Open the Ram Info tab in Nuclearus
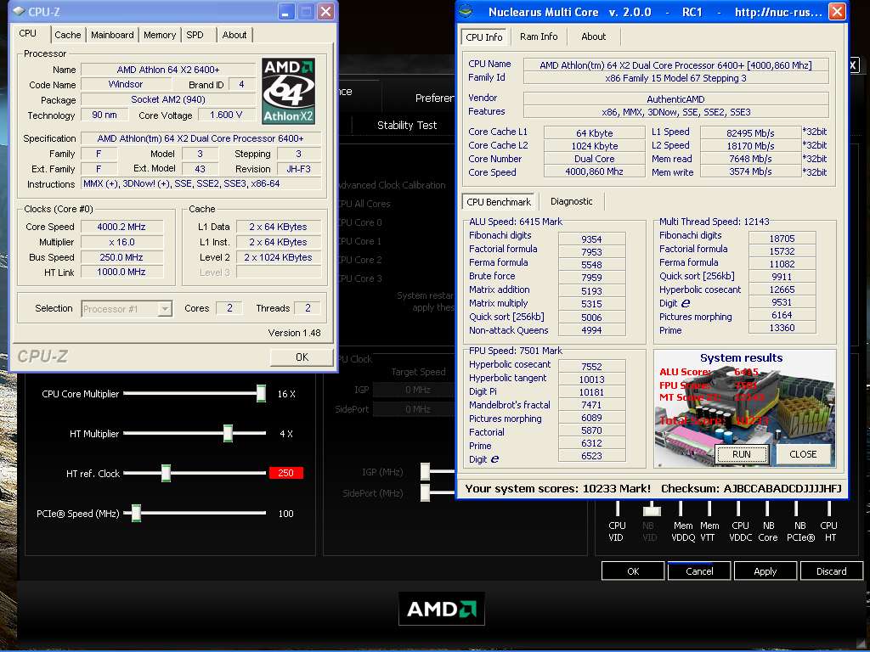870x652 pixels. coord(539,37)
